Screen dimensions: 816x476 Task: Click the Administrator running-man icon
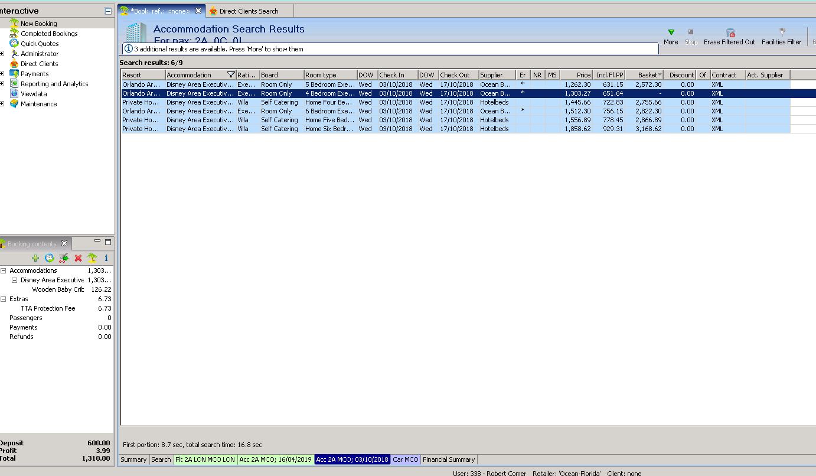pos(15,54)
